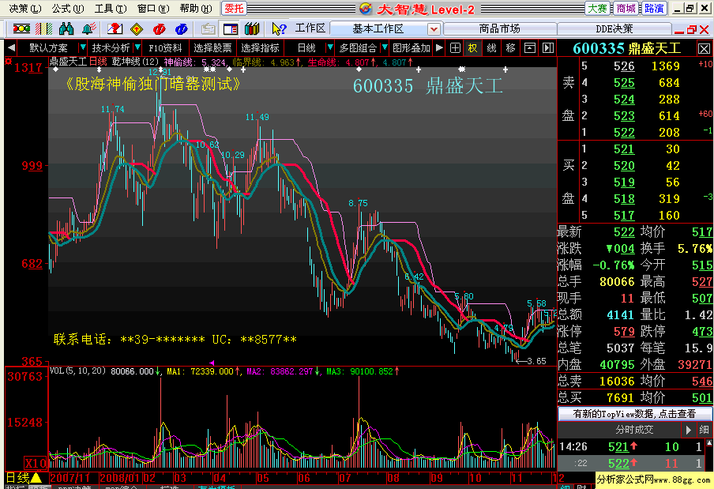The height and width of the screenshot is (489, 714).
Task: Open the 公式 menu
Action: click(67, 9)
